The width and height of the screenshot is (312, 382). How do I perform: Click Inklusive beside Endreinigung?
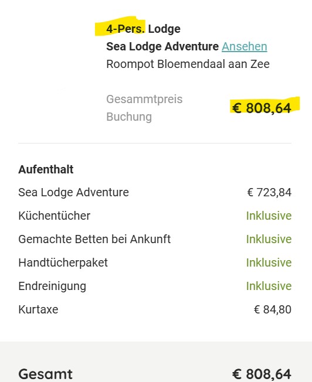(x=269, y=286)
